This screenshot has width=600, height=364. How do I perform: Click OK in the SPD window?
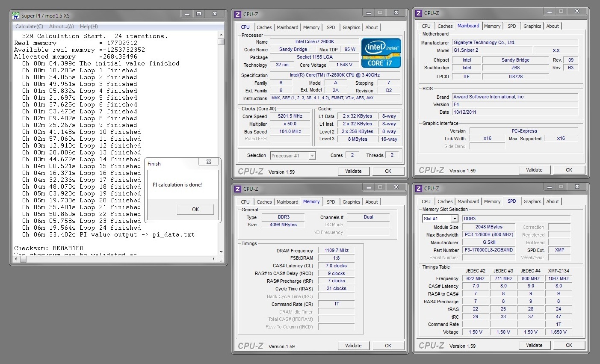click(569, 345)
